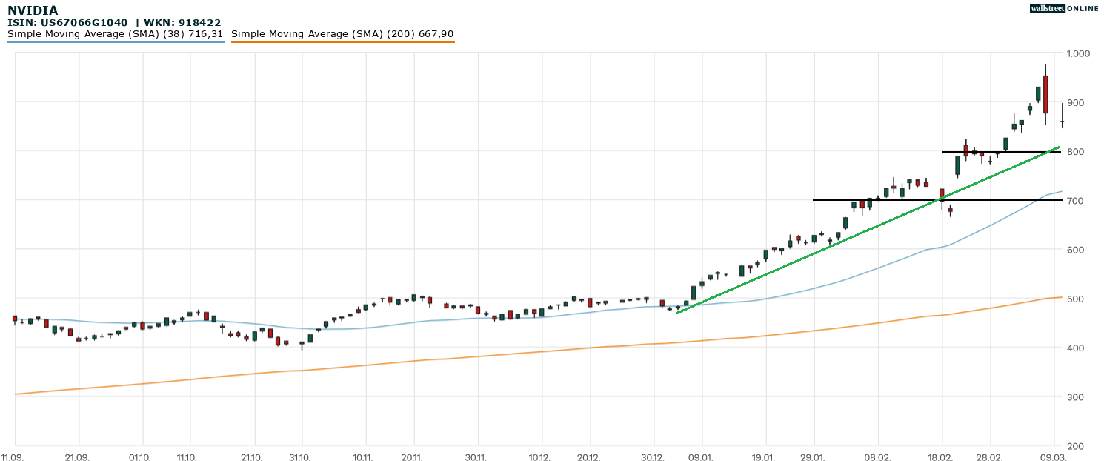Click the black horizontal line at 800
Viewport: 1104px width, 461px height.
pos(1002,152)
